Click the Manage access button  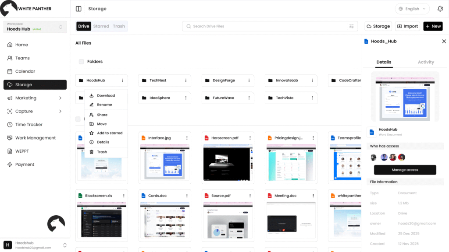coord(405,170)
